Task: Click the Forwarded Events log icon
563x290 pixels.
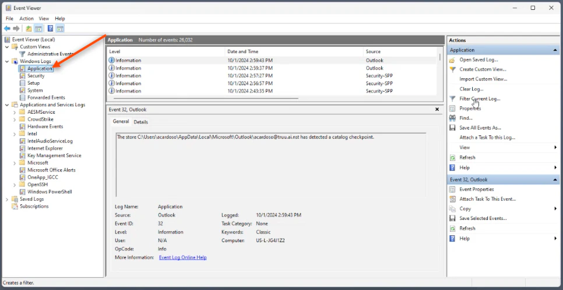Action: [x=23, y=97]
